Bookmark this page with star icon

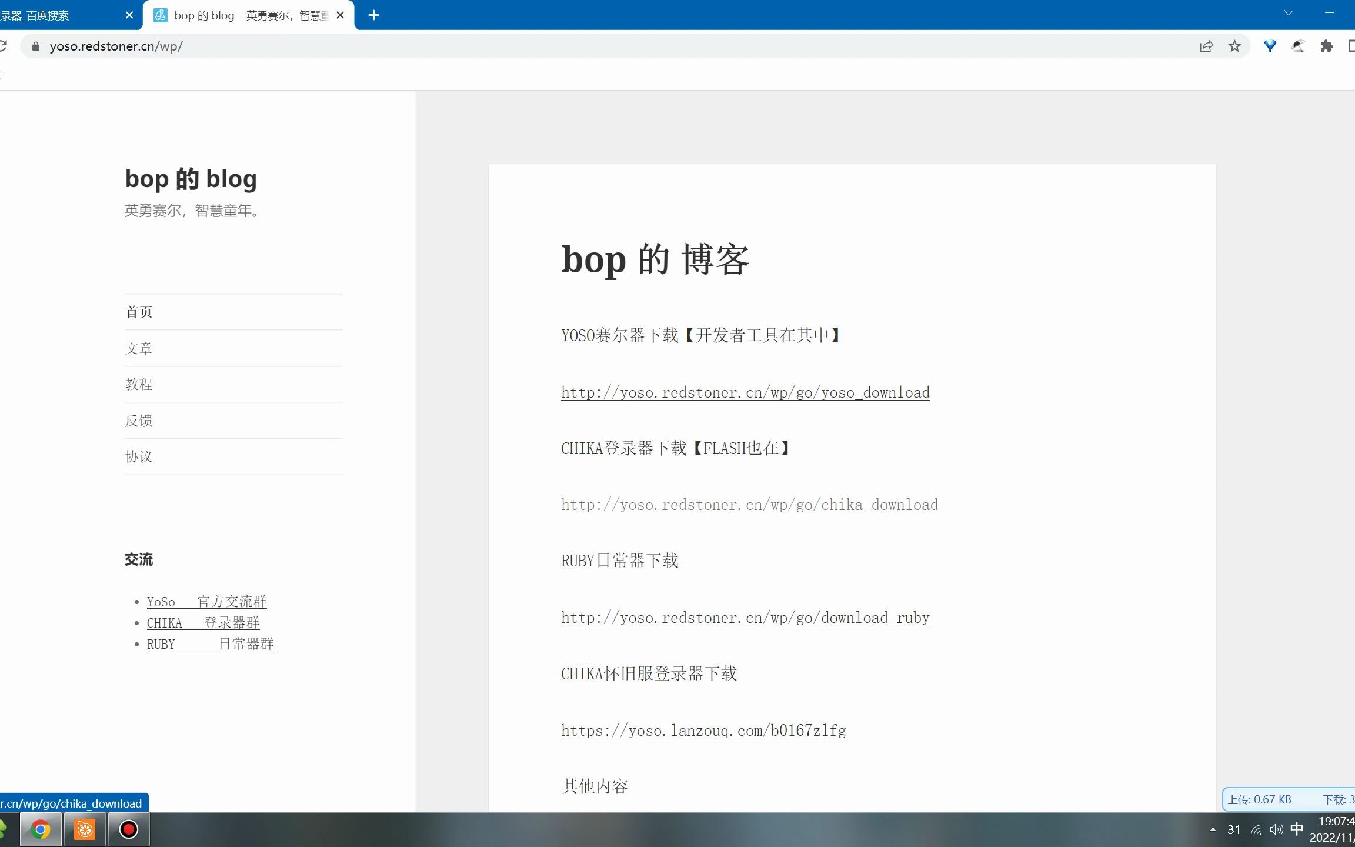point(1234,46)
